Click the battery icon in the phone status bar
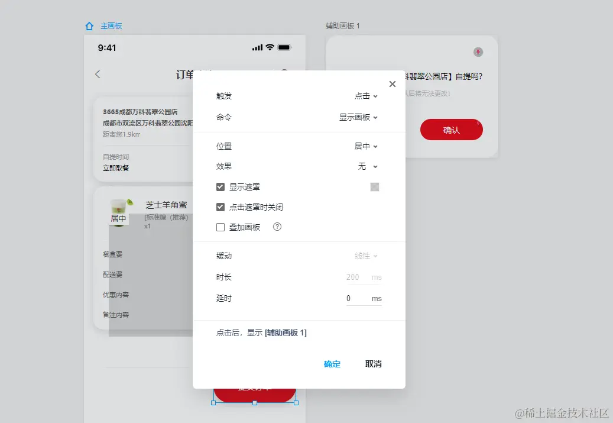Image resolution: width=613 pixels, height=423 pixels. (x=284, y=47)
